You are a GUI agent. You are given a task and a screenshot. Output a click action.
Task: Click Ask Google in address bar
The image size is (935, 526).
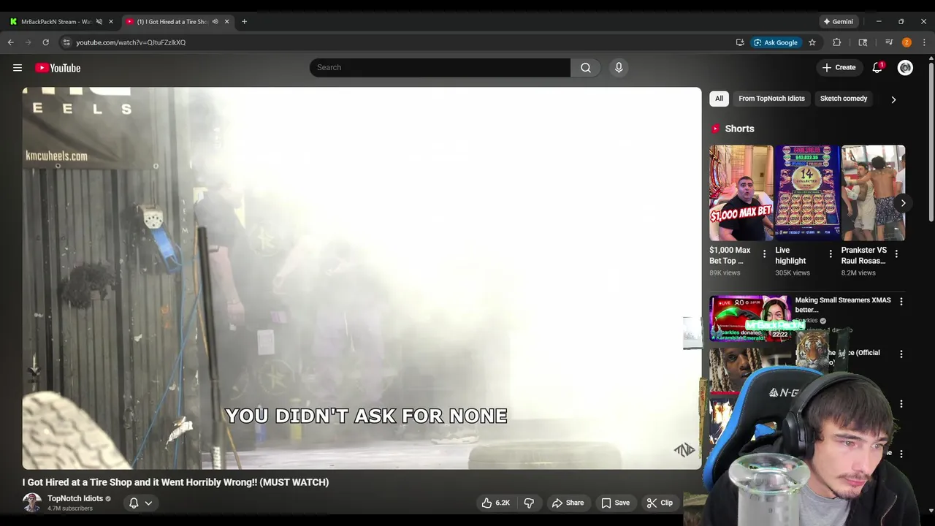point(776,42)
